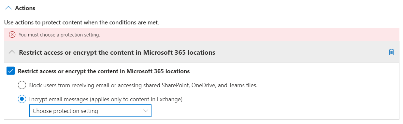Click 'SharePoint, OneDrive, and Teams files' text
403x124 pixels.
tap(210, 85)
